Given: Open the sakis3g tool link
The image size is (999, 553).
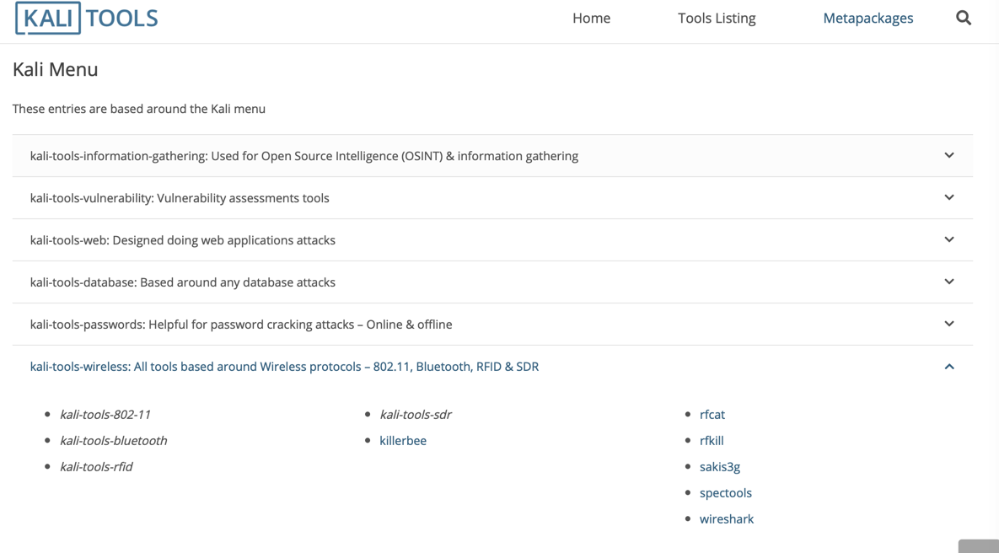Looking at the screenshot, I should point(720,467).
